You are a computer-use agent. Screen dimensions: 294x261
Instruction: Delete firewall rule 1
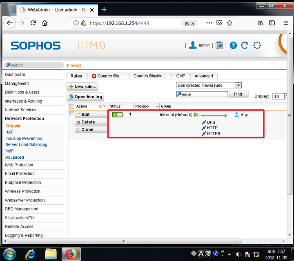[91, 122]
